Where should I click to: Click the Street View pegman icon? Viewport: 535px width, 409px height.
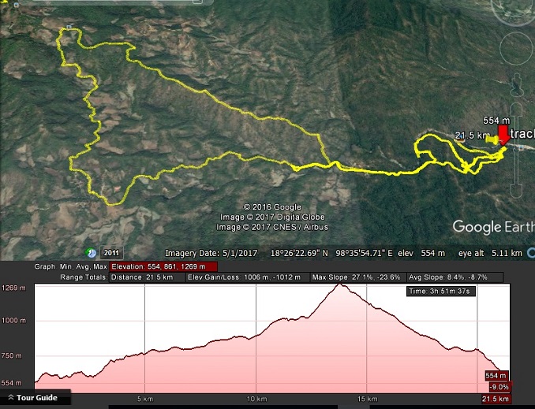pyautogui.click(x=517, y=84)
